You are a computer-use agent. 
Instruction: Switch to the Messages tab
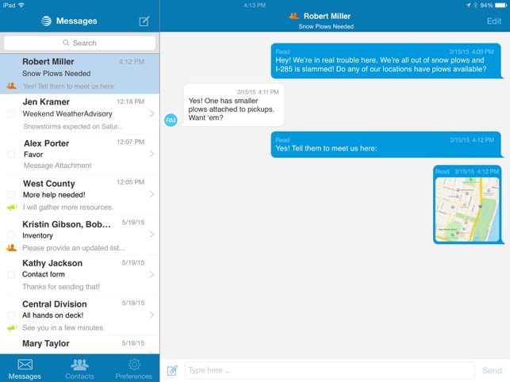point(25,369)
